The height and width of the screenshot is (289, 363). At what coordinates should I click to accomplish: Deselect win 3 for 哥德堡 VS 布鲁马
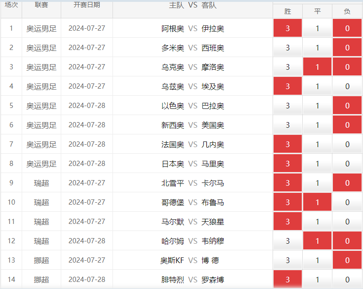pyautogui.click(x=288, y=202)
